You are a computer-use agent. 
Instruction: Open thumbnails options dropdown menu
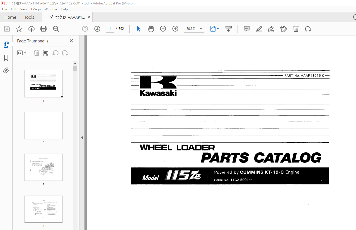(21, 53)
